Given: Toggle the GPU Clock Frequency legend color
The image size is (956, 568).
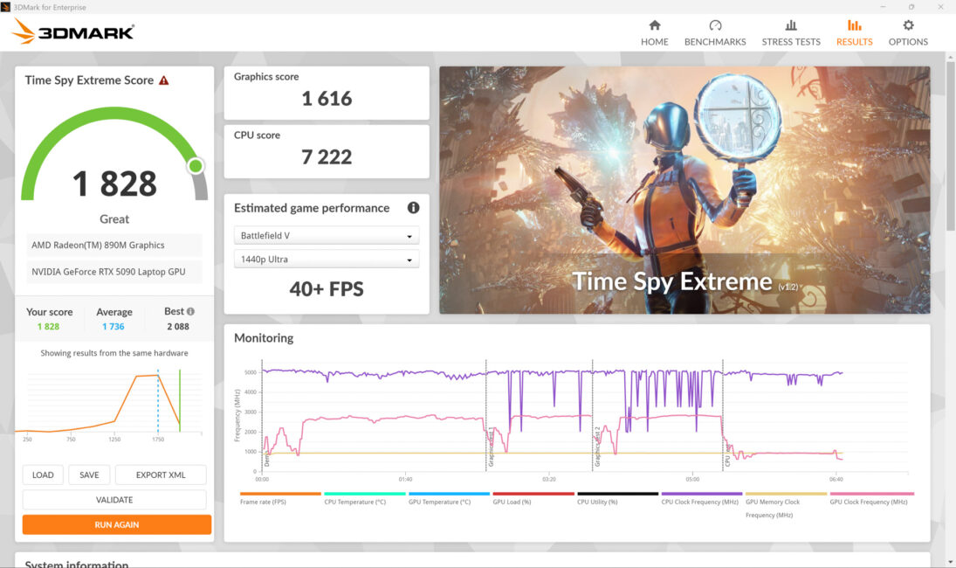Looking at the screenshot, I should (872, 494).
